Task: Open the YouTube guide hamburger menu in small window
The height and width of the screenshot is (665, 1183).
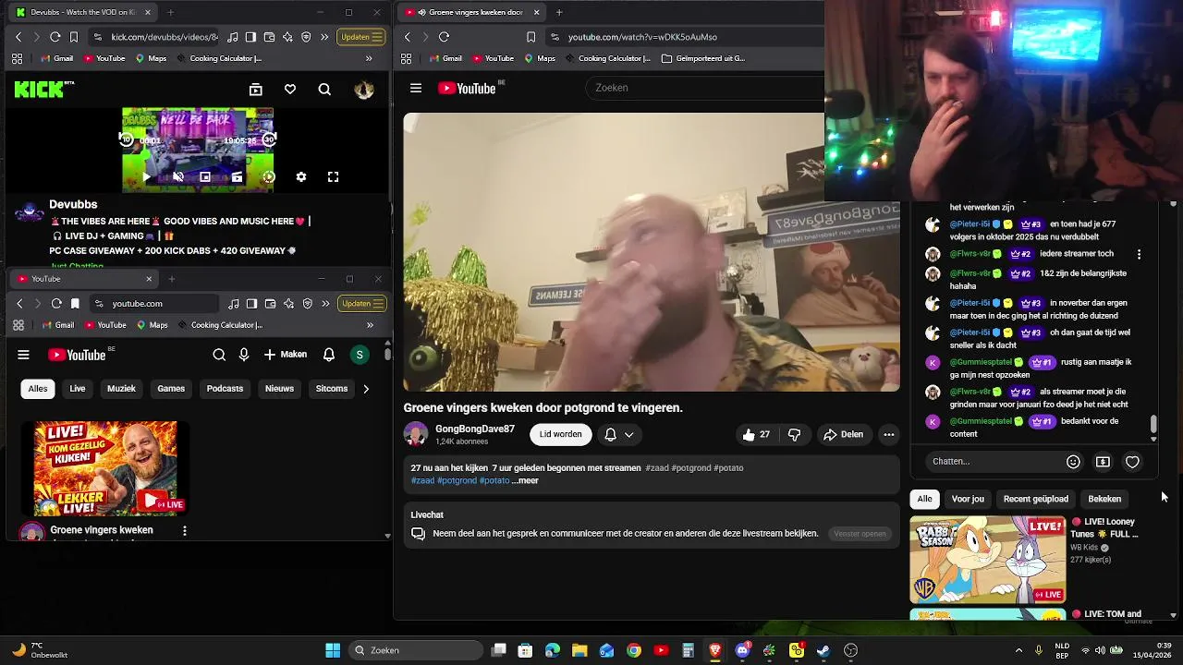Action: tap(23, 355)
